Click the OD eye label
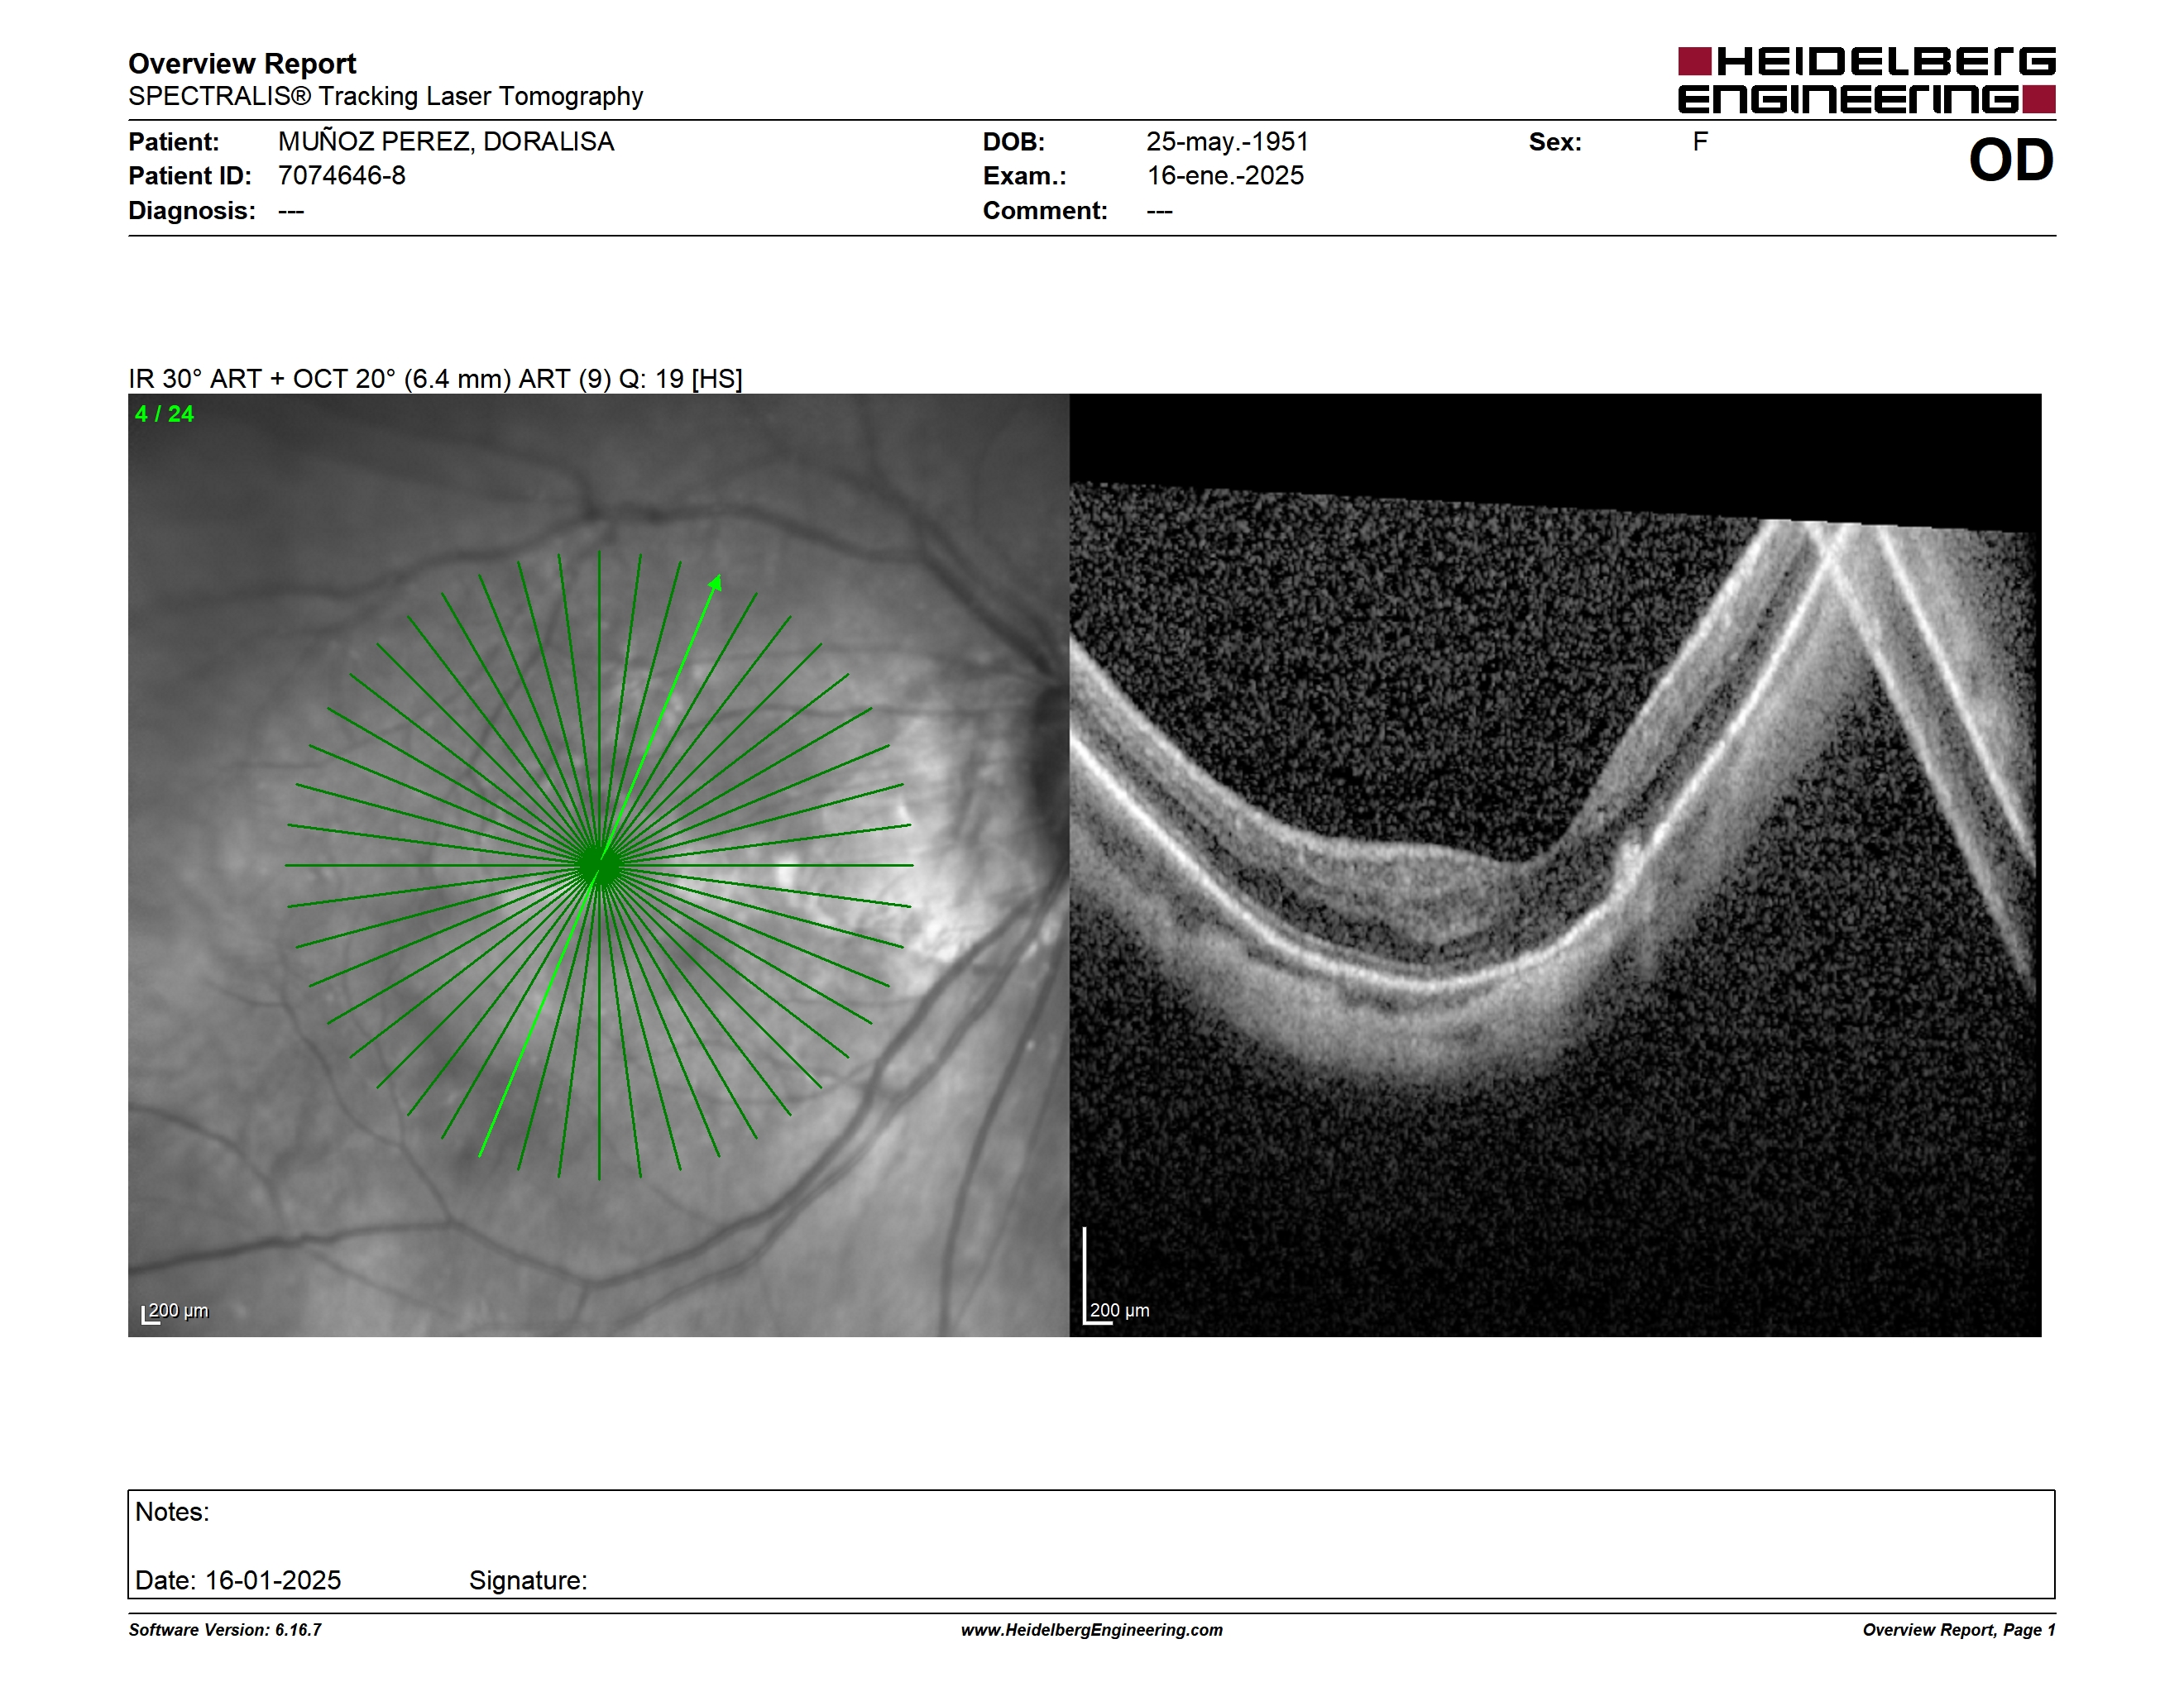The height and width of the screenshot is (1687, 2184). 2010,161
